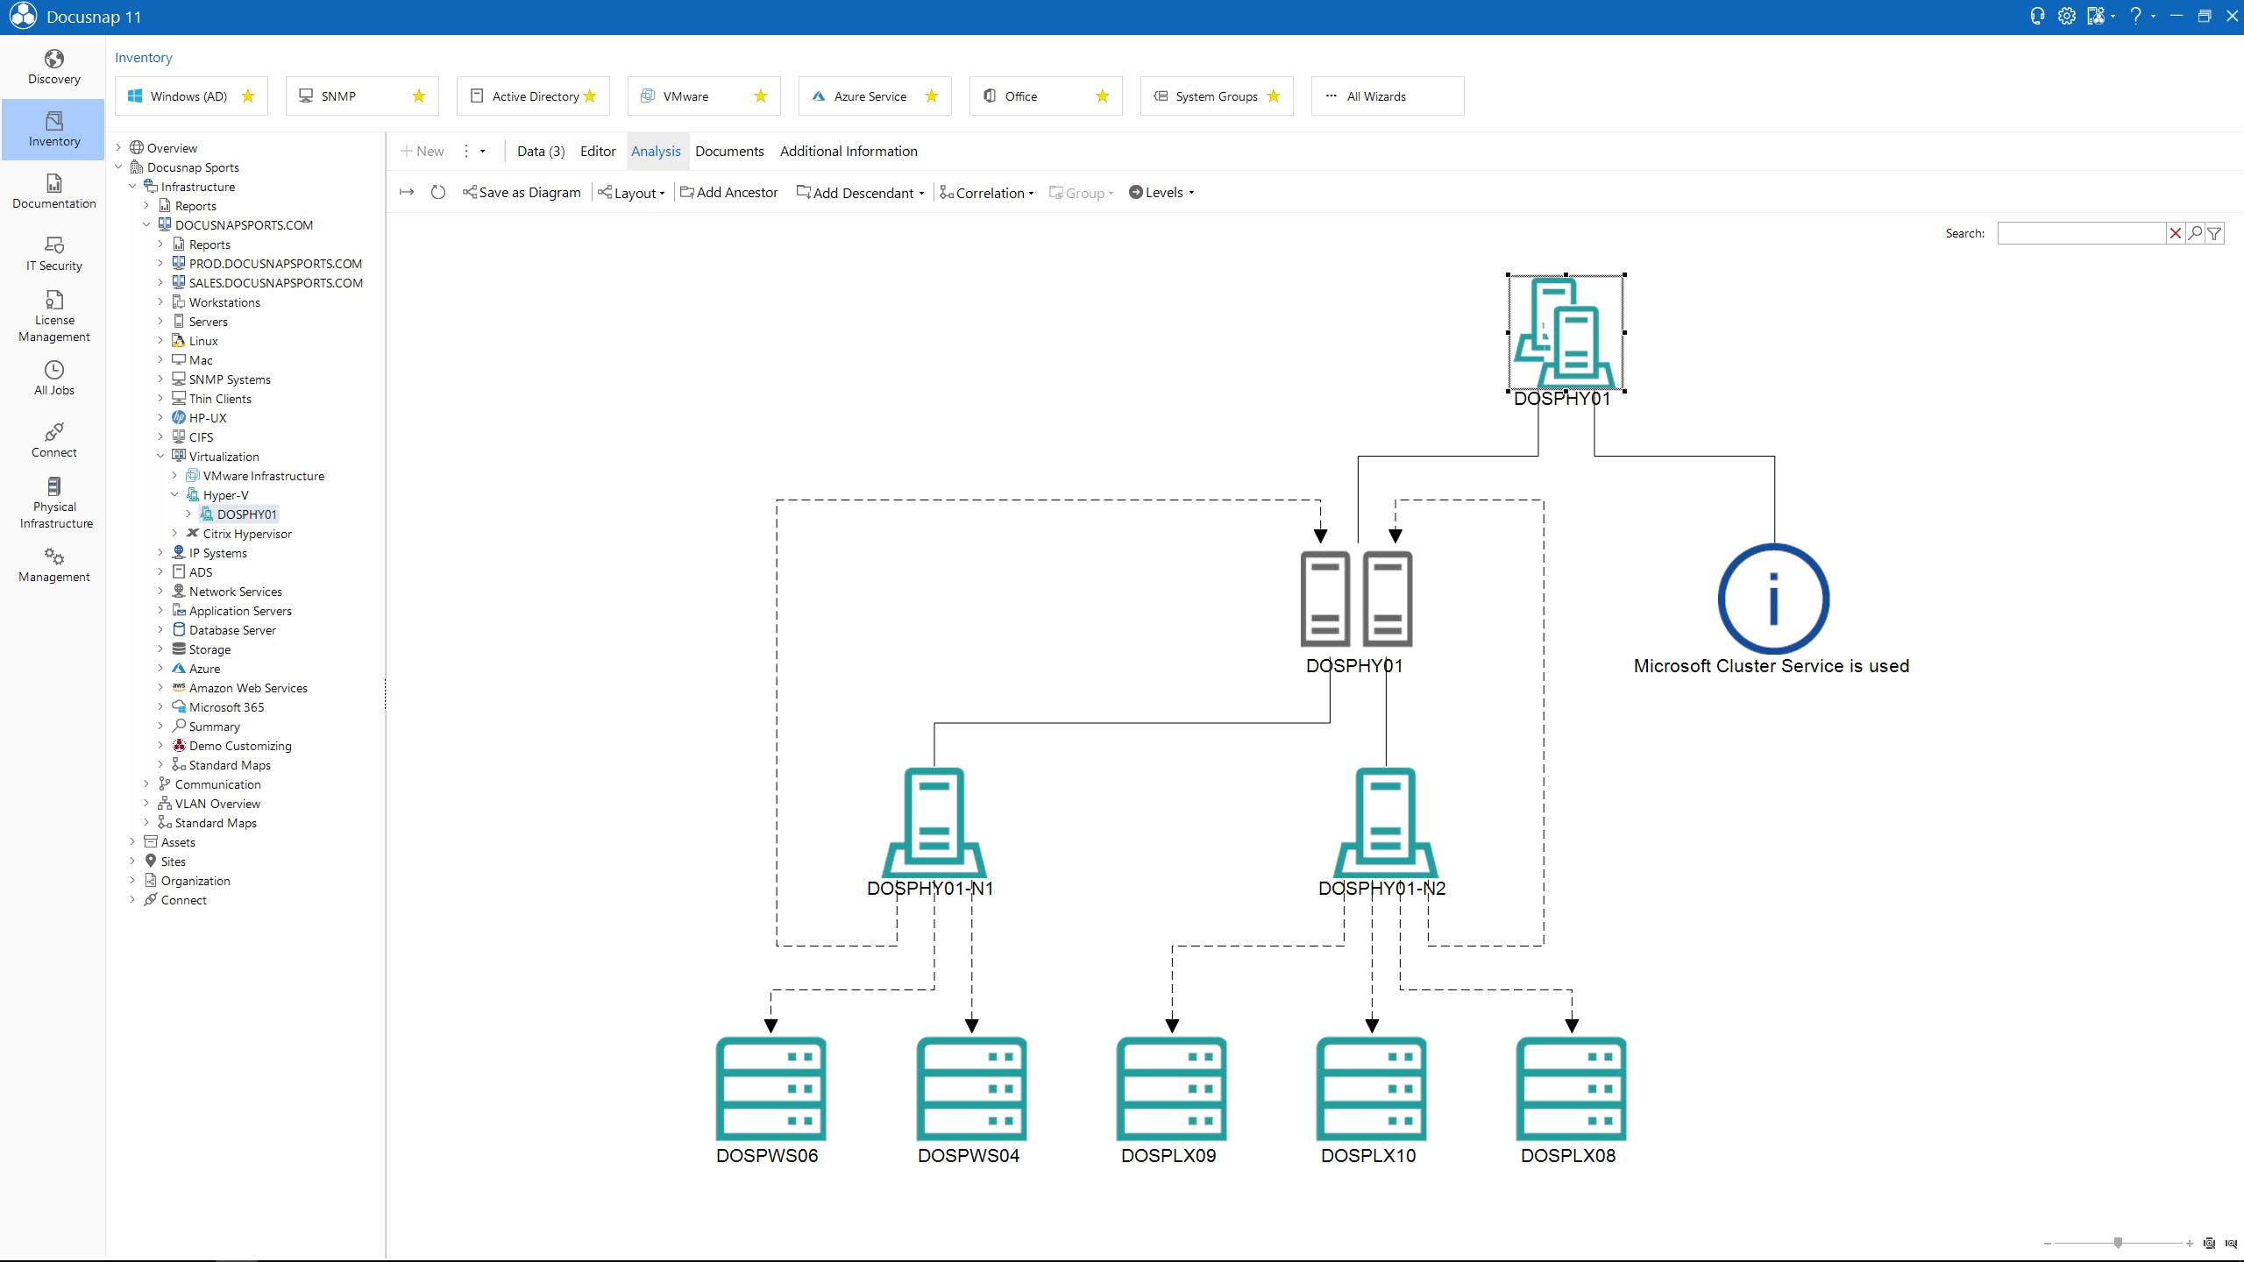Open the more options menu beside New
Image resolution: width=2244 pixels, height=1262 pixels.
[473, 151]
